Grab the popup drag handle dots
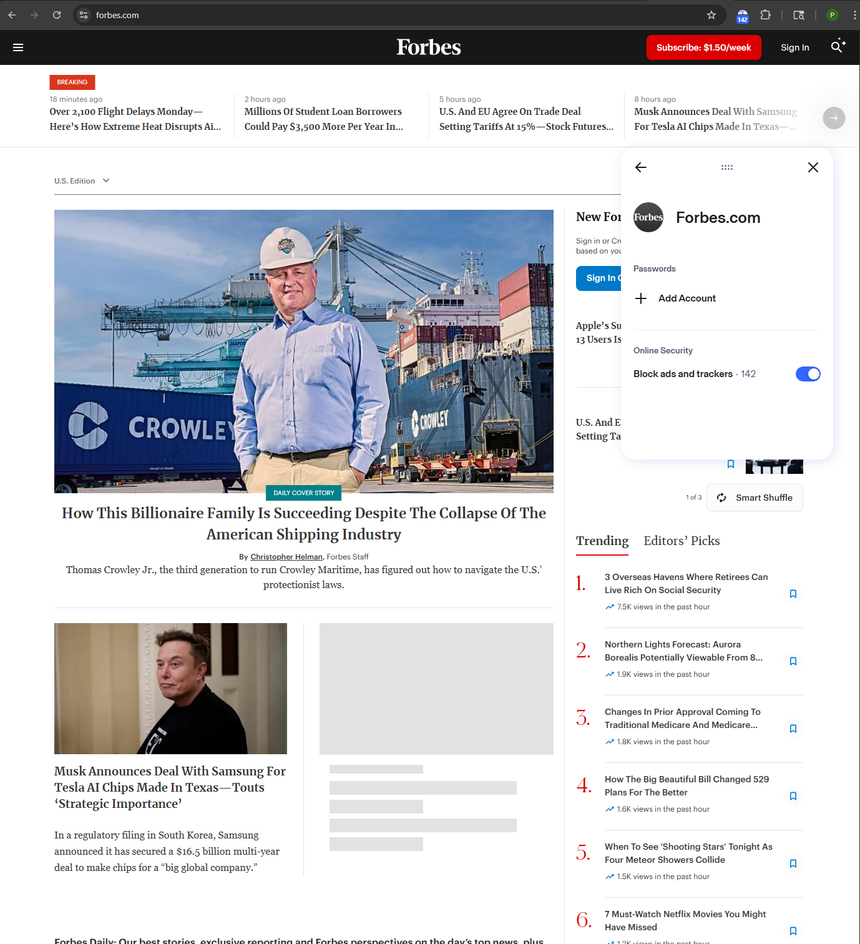860x944 pixels. click(727, 167)
